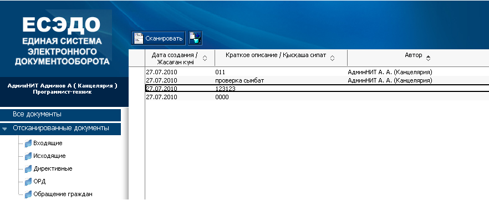Click author АдминНИТ in the 011 row
The image size is (489, 200).
point(390,72)
